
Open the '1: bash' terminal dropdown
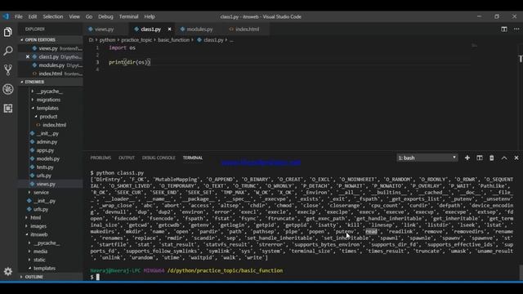point(427,158)
